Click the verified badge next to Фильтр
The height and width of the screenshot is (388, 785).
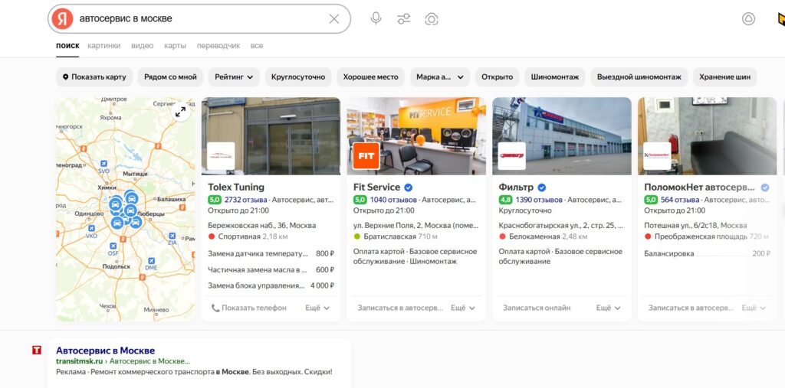point(542,187)
